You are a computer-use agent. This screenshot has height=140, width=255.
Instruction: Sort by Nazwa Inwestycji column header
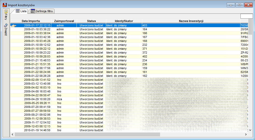click(191, 21)
